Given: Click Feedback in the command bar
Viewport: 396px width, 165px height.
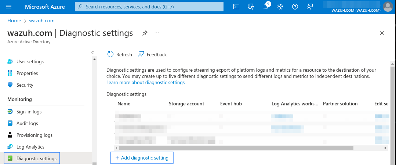Looking at the screenshot, I should coord(152,55).
